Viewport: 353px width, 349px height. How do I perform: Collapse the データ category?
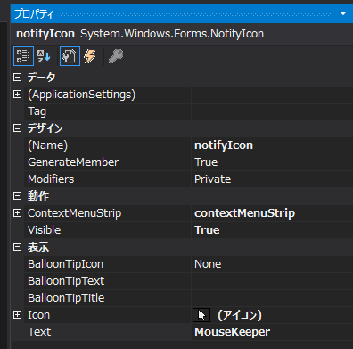point(18,78)
